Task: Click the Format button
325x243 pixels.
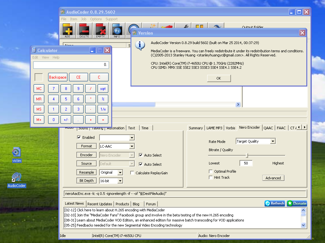Action: (86, 146)
